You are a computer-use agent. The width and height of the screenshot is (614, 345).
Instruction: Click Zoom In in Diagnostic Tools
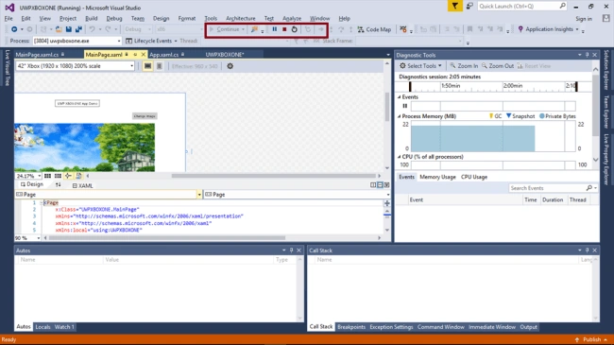click(464, 66)
